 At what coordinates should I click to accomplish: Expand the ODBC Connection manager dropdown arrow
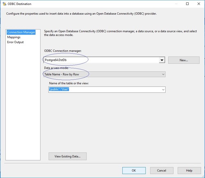[162, 60]
